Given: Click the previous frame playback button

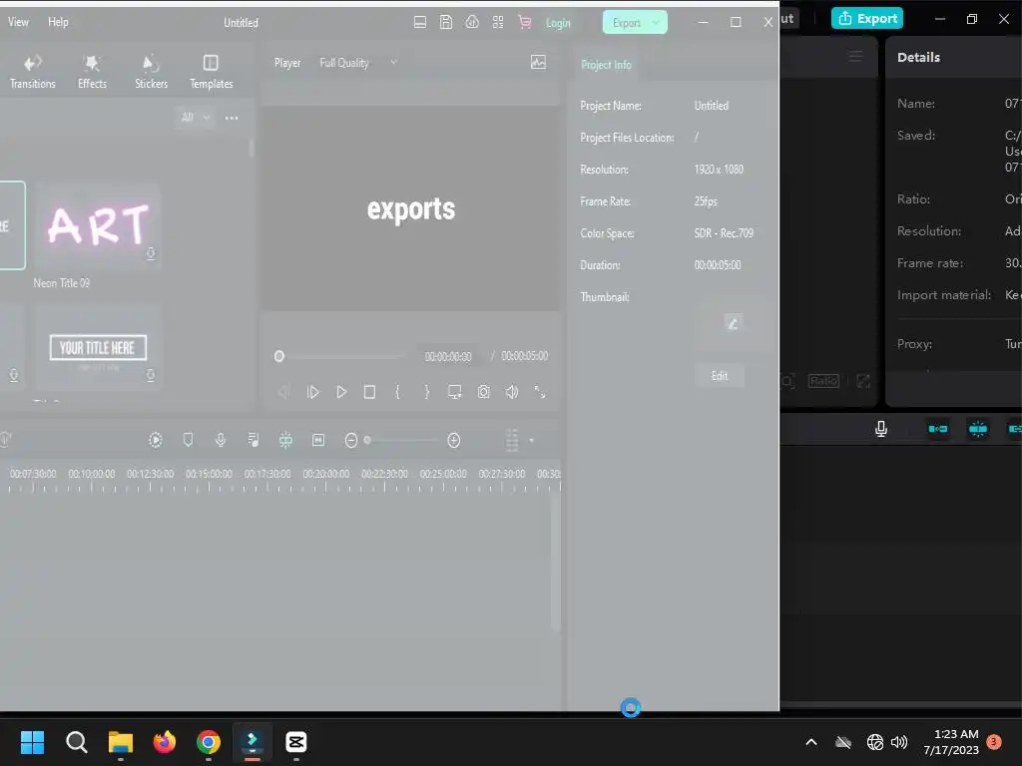Looking at the screenshot, I should (283, 392).
